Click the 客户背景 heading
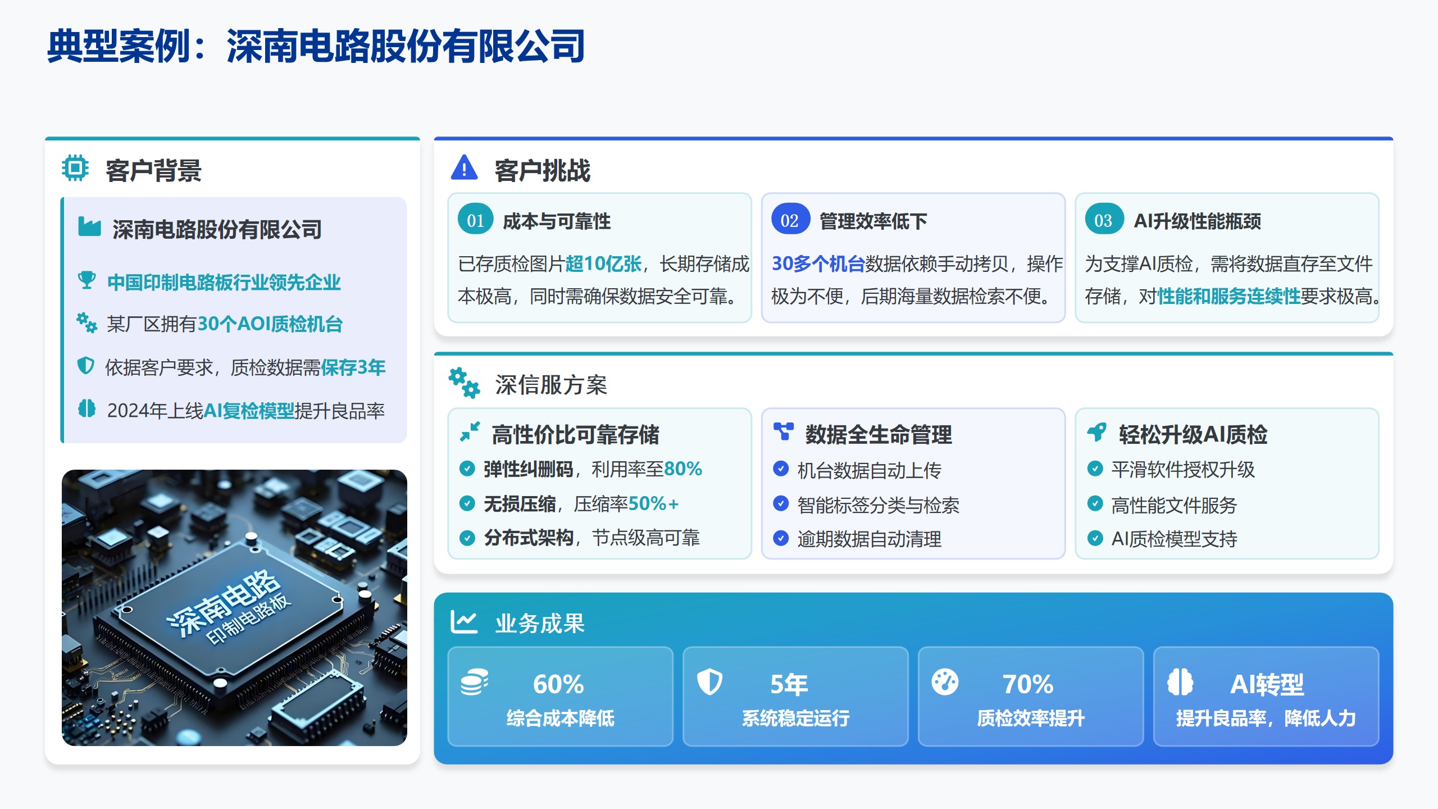The width and height of the screenshot is (1438, 809). (x=153, y=170)
